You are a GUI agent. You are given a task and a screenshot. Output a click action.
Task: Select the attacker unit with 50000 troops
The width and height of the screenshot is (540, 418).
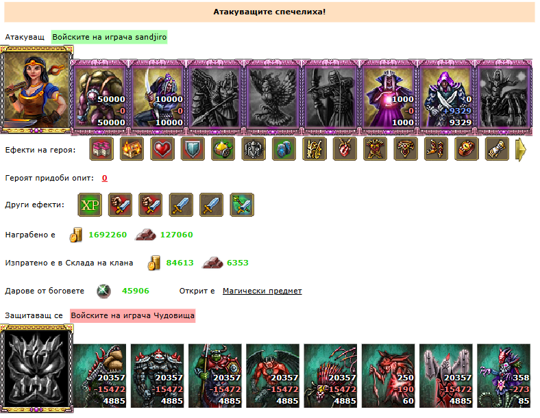tap(100, 97)
